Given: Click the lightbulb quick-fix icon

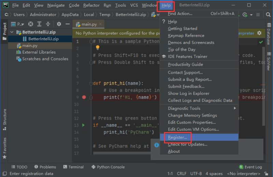Looking at the screenshot, I should (x=98, y=47).
